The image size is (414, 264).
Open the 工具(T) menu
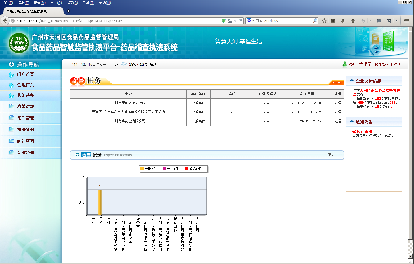click(89, 3)
